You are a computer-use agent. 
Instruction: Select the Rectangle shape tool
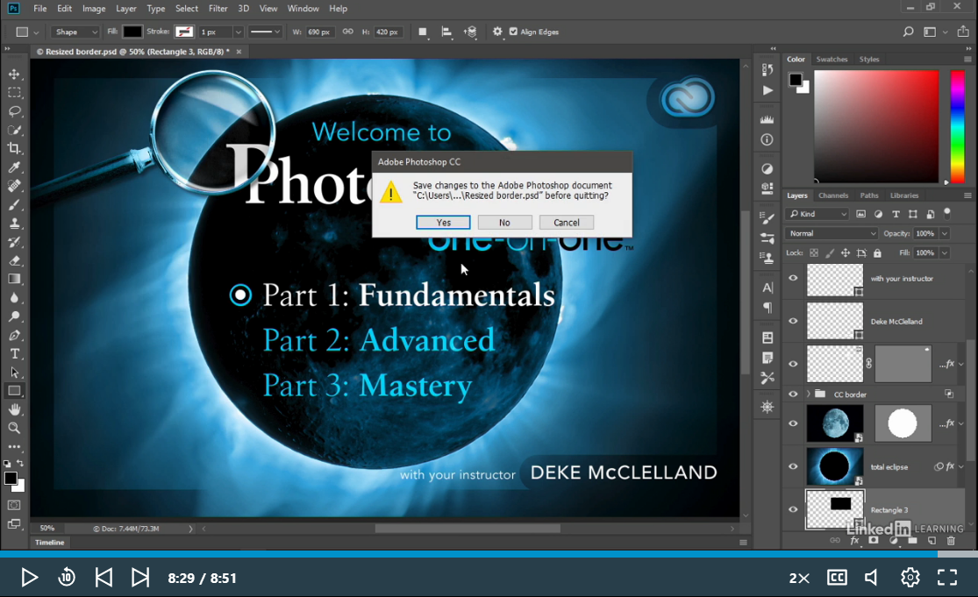[x=14, y=391]
